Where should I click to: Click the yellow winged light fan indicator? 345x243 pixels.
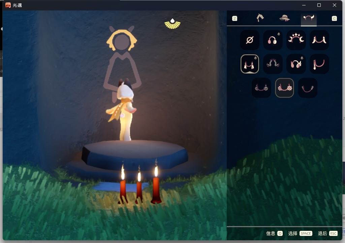172,24
